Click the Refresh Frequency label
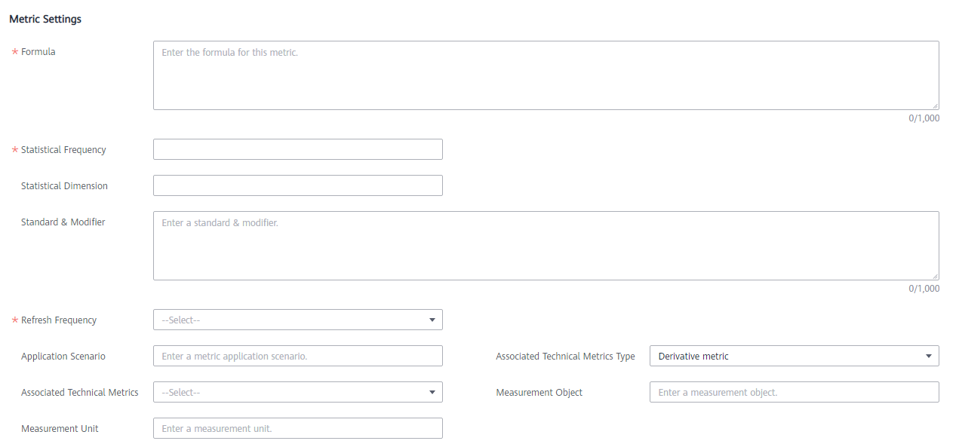The image size is (959, 447). [x=59, y=320]
